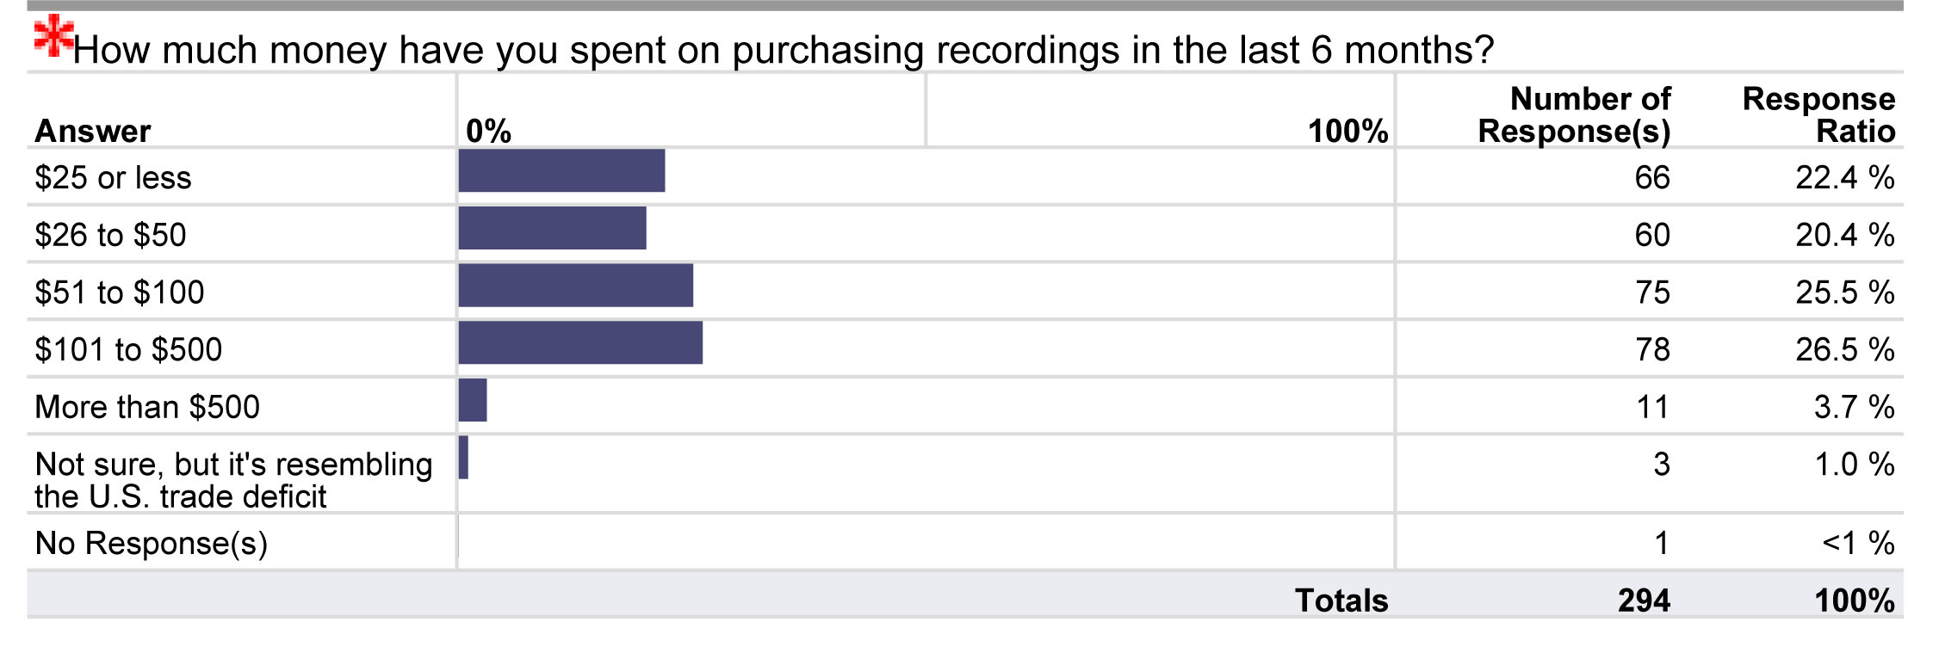Click the response count 75 cell
1939x659 pixels.
[x=1652, y=293]
